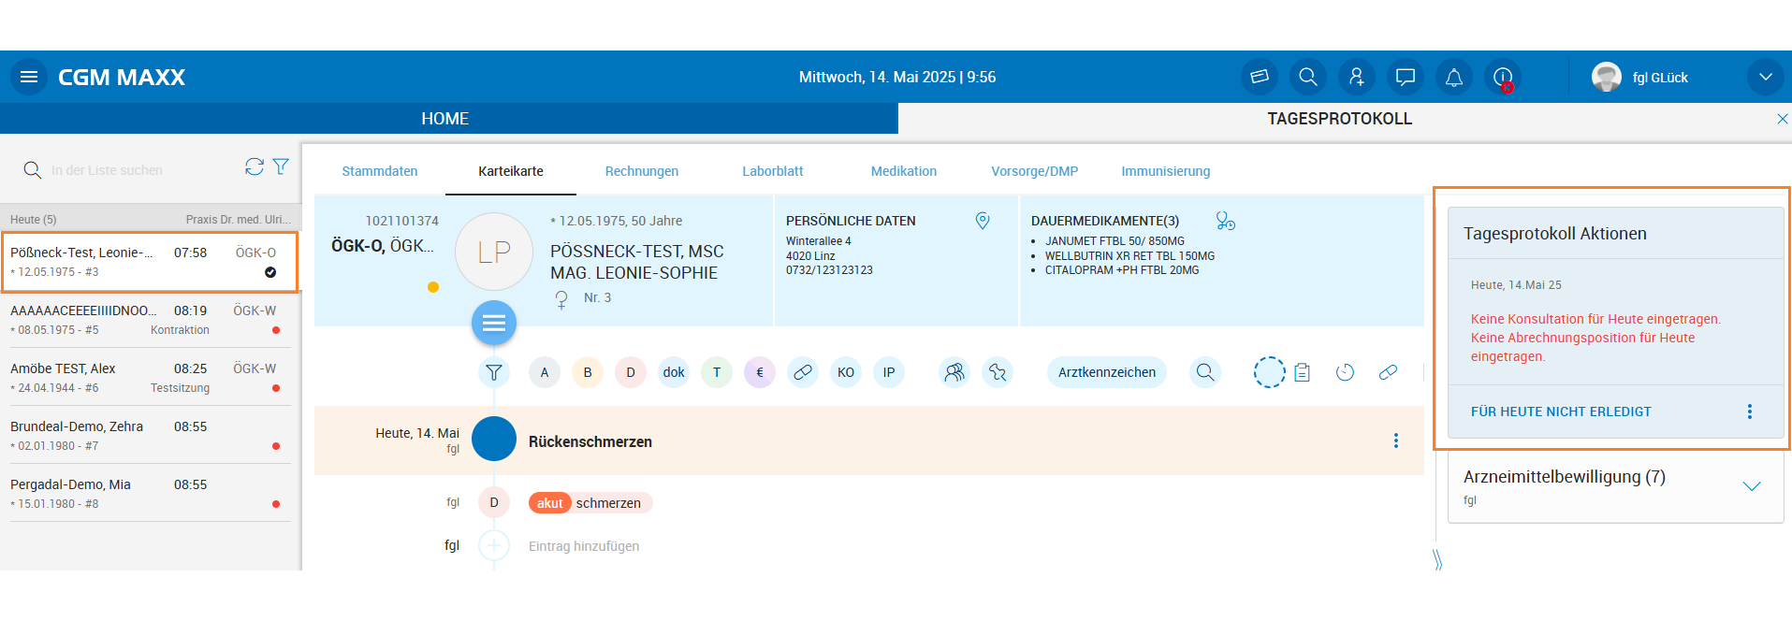Screen dimensions: 1792x621
Task: Toggle the € billing entry filter
Action: [x=760, y=372]
